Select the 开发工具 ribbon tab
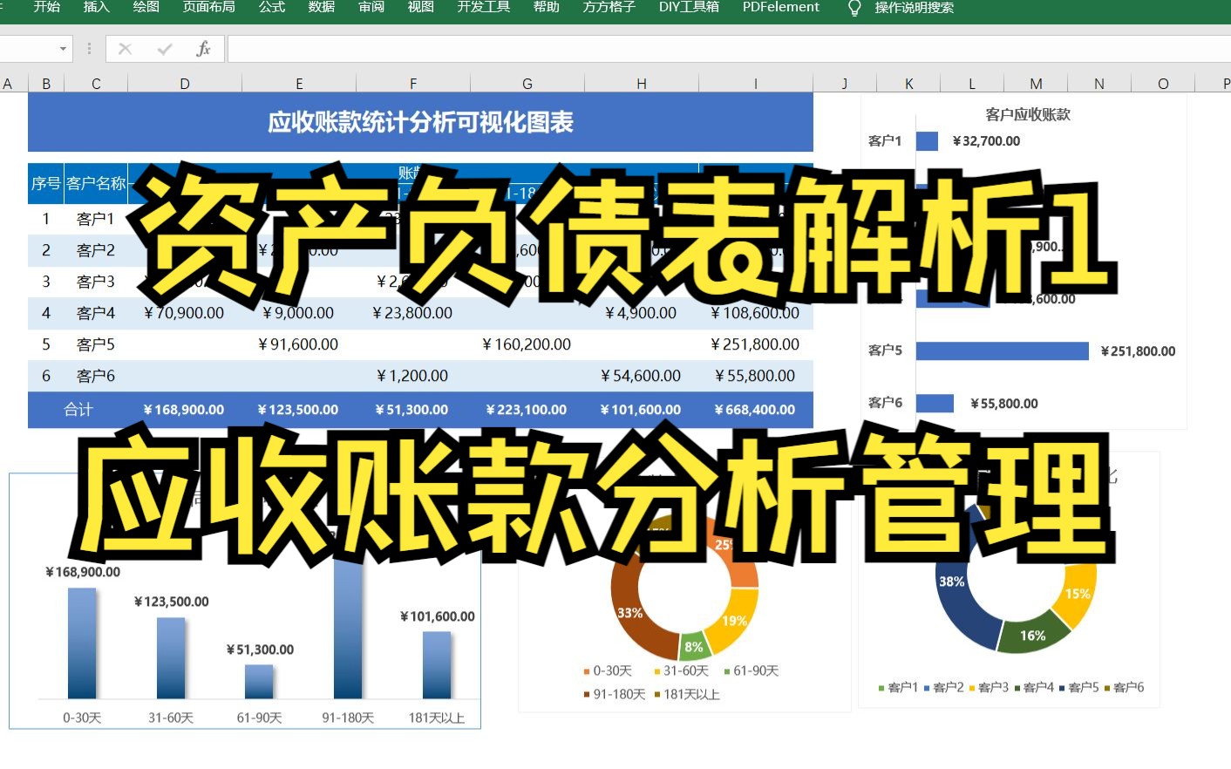The image size is (1231, 769). coord(483,8)
